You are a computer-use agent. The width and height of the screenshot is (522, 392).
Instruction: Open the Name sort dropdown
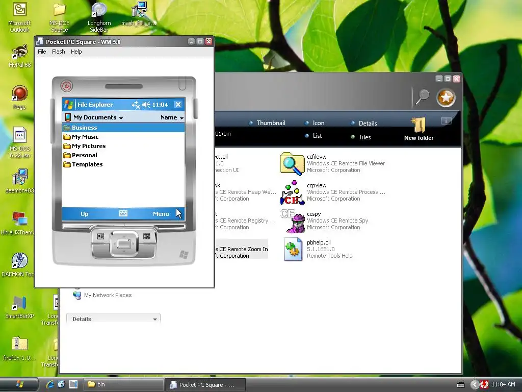(172, 117)
